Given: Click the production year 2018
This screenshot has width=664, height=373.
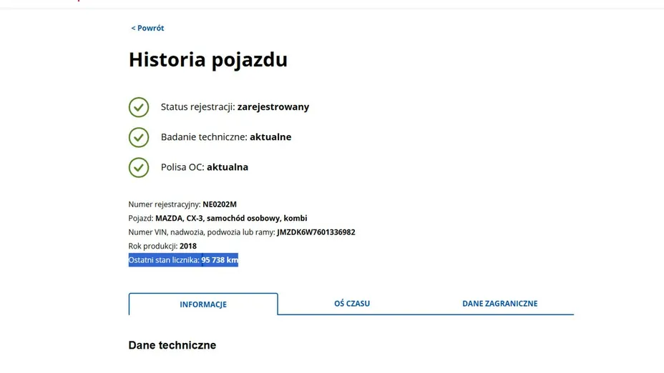Looking at the screenshot, I should pyautogui.click(x=188, y=247).
